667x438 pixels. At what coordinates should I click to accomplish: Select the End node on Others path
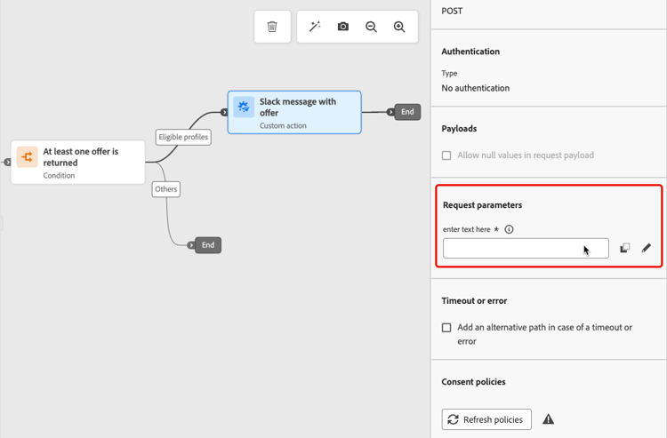click(207, 245)
